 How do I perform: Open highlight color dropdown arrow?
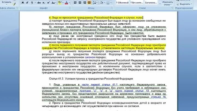(63, 2)
